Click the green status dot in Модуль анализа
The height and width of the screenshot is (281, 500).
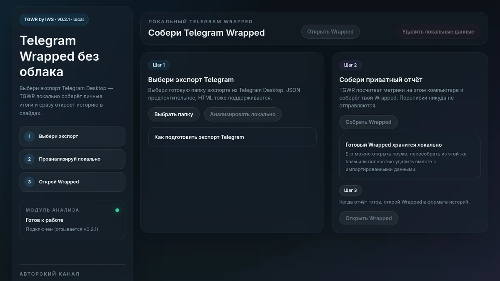[x=117, y=210]
